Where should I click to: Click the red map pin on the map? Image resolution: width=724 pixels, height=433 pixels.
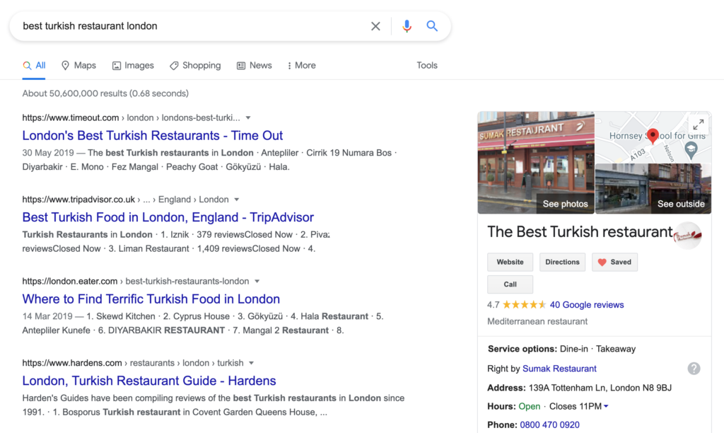[x=653, y=137]
